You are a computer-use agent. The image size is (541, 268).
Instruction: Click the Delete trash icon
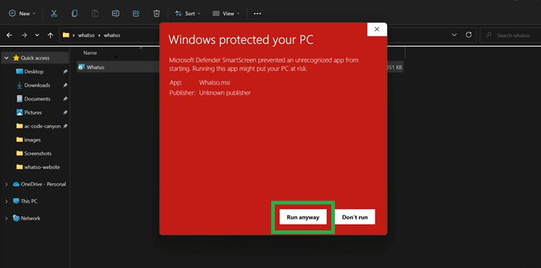coord(156,14)
